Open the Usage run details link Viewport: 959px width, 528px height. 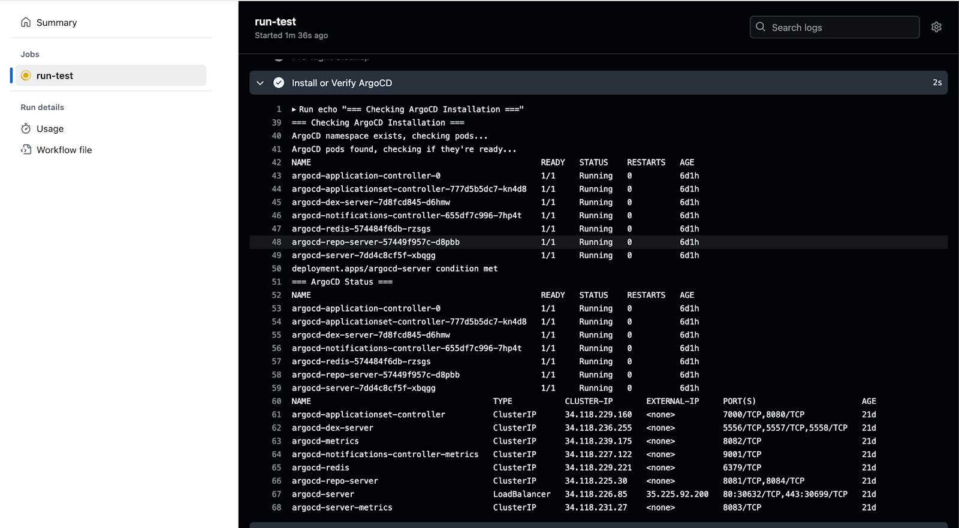click(50, 129)
